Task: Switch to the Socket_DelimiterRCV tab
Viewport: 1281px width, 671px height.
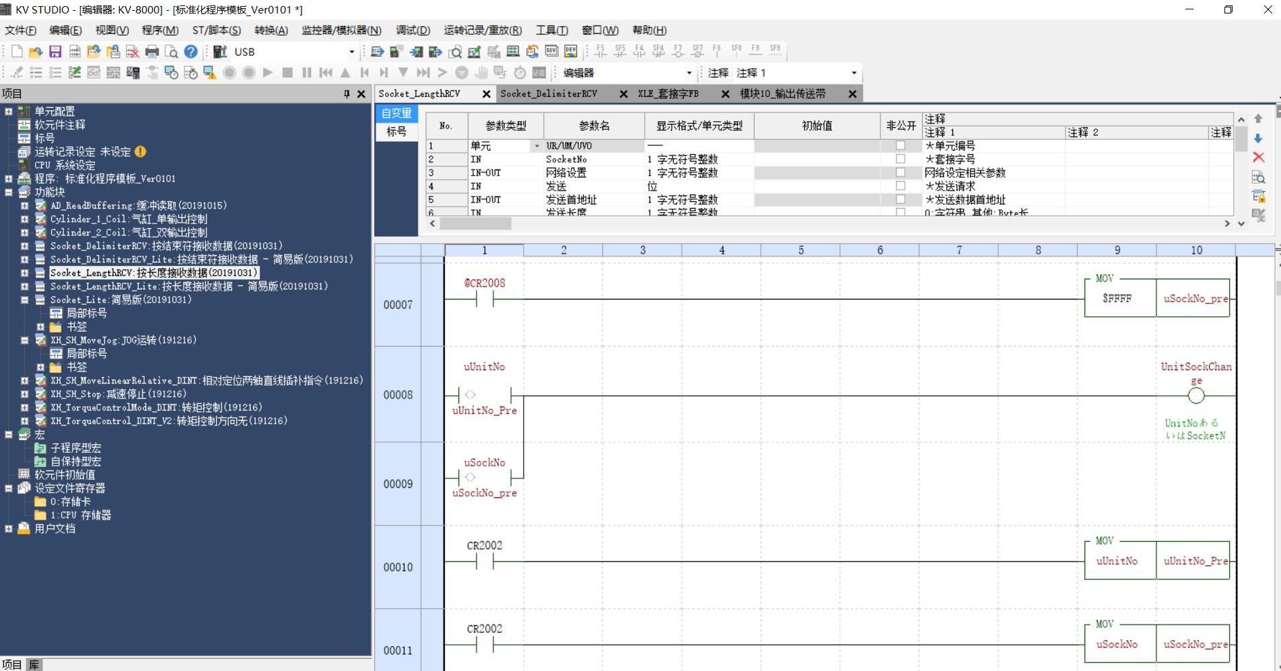Action: (x=549, y=94)
